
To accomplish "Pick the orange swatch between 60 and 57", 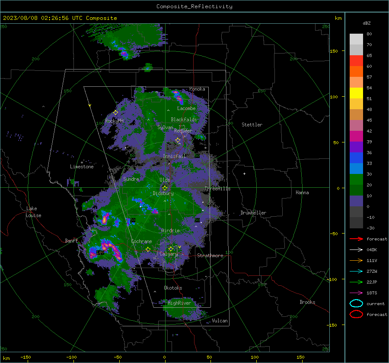I will tap(356, 71).
